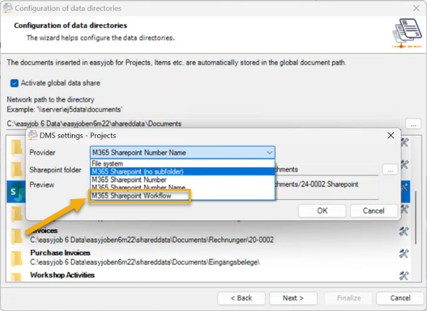Image resolution: width=427 pixels, height=311 pixels.
Task: Open settings tools icon for Purchase Invoices
Action: pyautogui.click(x=404, y=254)
